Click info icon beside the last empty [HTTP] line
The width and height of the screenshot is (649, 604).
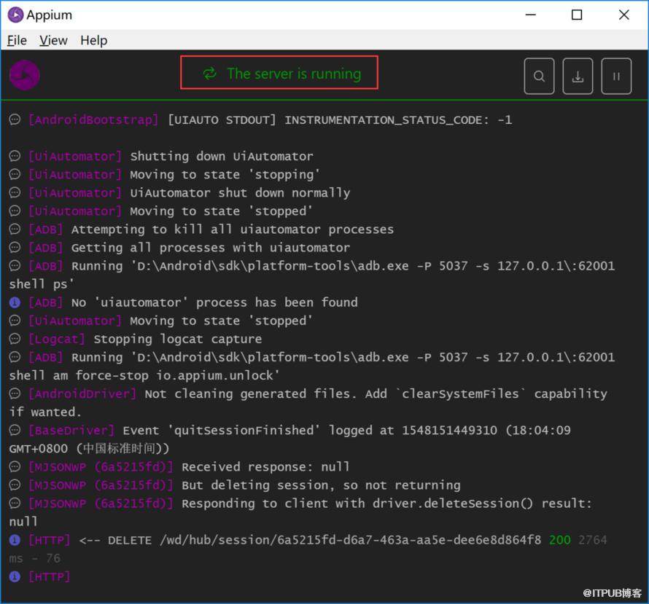tap(15, 576)
